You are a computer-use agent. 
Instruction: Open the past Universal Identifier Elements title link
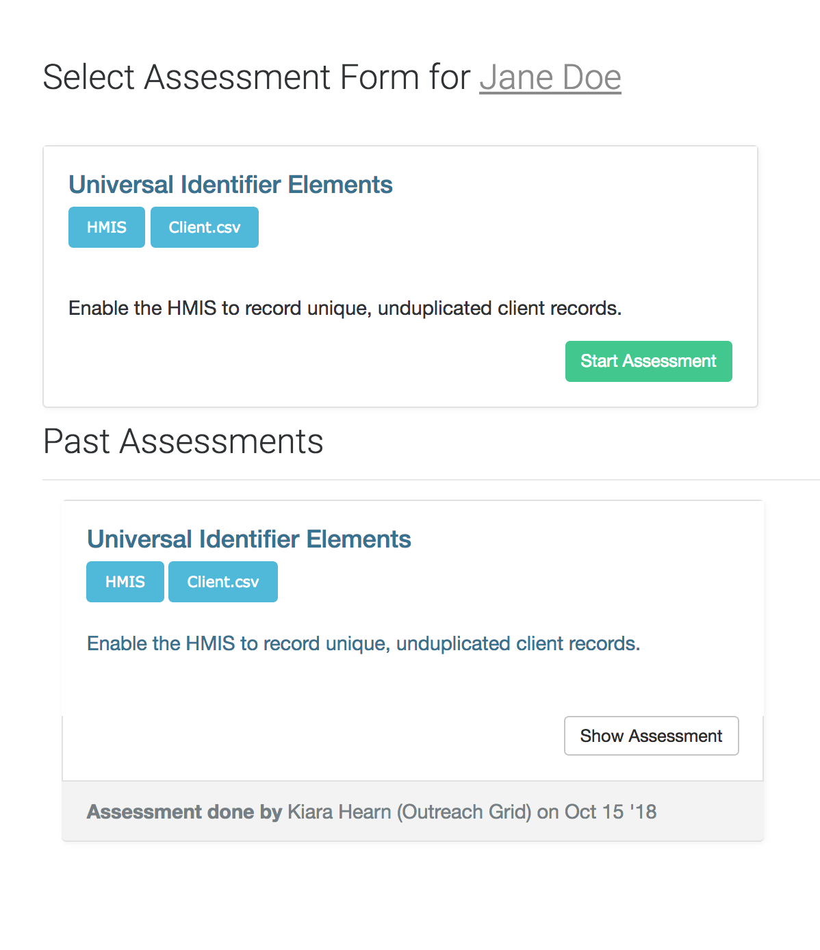[249, 539]
